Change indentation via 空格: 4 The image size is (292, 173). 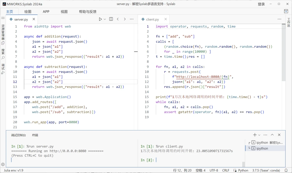pos(200,170)
